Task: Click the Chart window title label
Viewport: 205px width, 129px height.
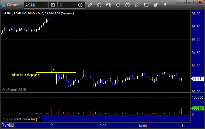Action: coord(12,5)
